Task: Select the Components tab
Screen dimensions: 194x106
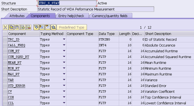Action: click(x=40, y=16)
